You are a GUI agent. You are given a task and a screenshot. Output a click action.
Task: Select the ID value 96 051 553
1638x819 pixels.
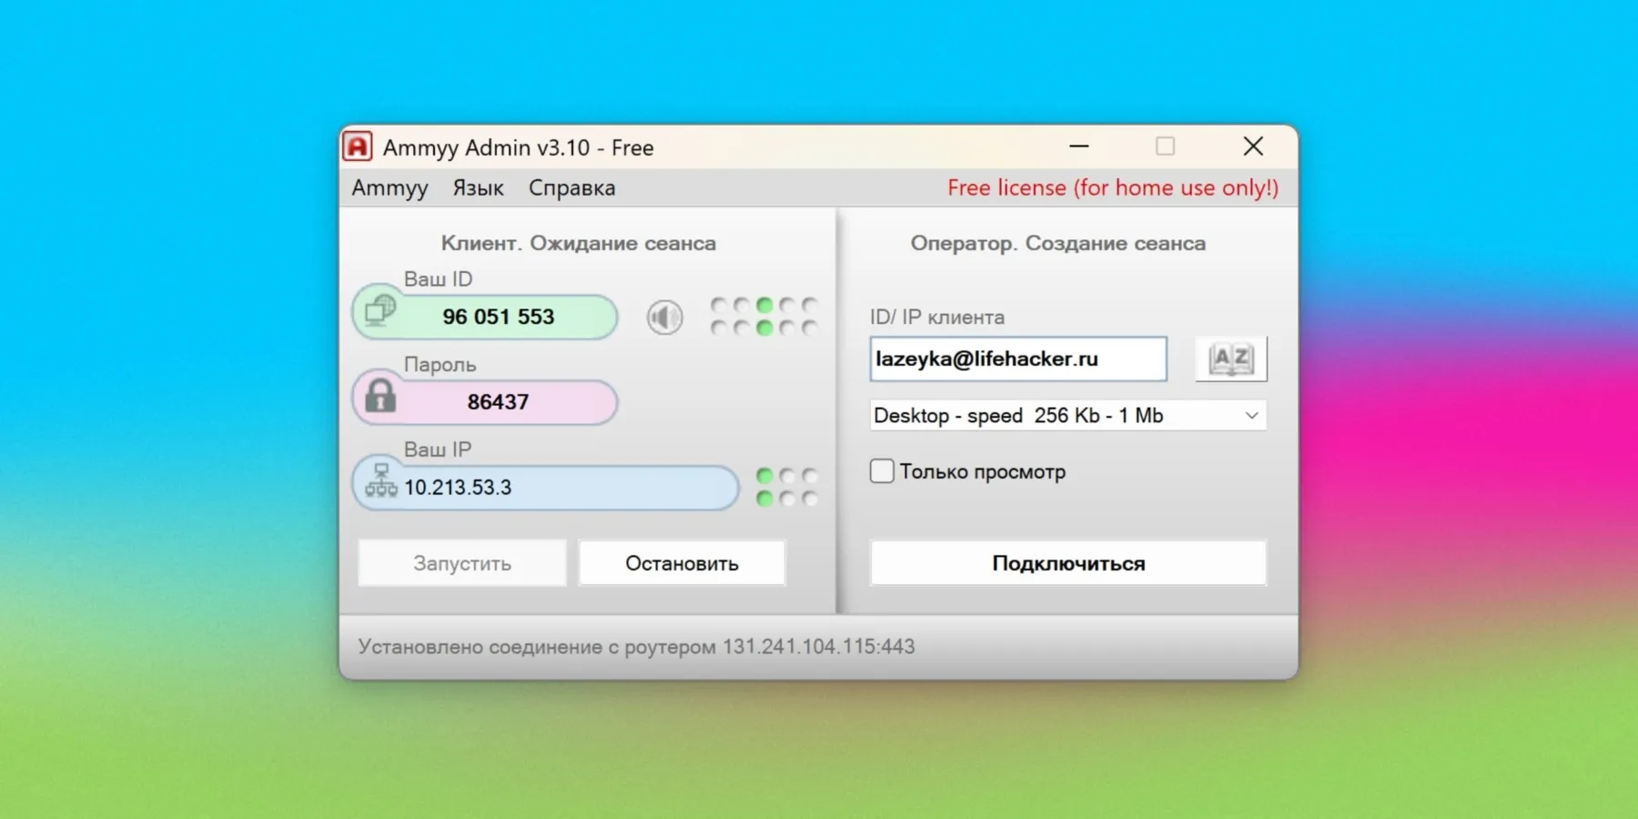[x=499, y=317]
